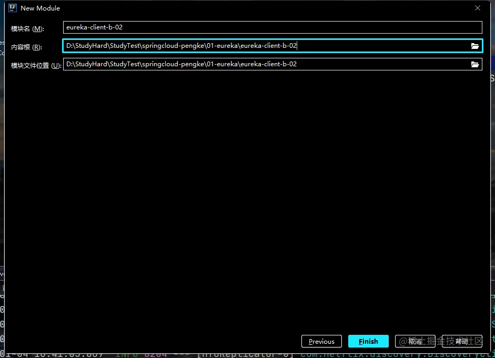Go back with the Previous button
This screenshot has height=358, width=495.
tap(321, 341)
